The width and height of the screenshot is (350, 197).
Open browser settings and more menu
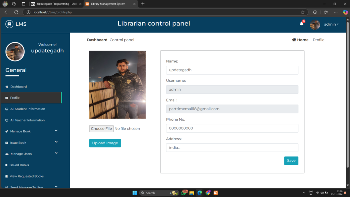coord(336,12)
